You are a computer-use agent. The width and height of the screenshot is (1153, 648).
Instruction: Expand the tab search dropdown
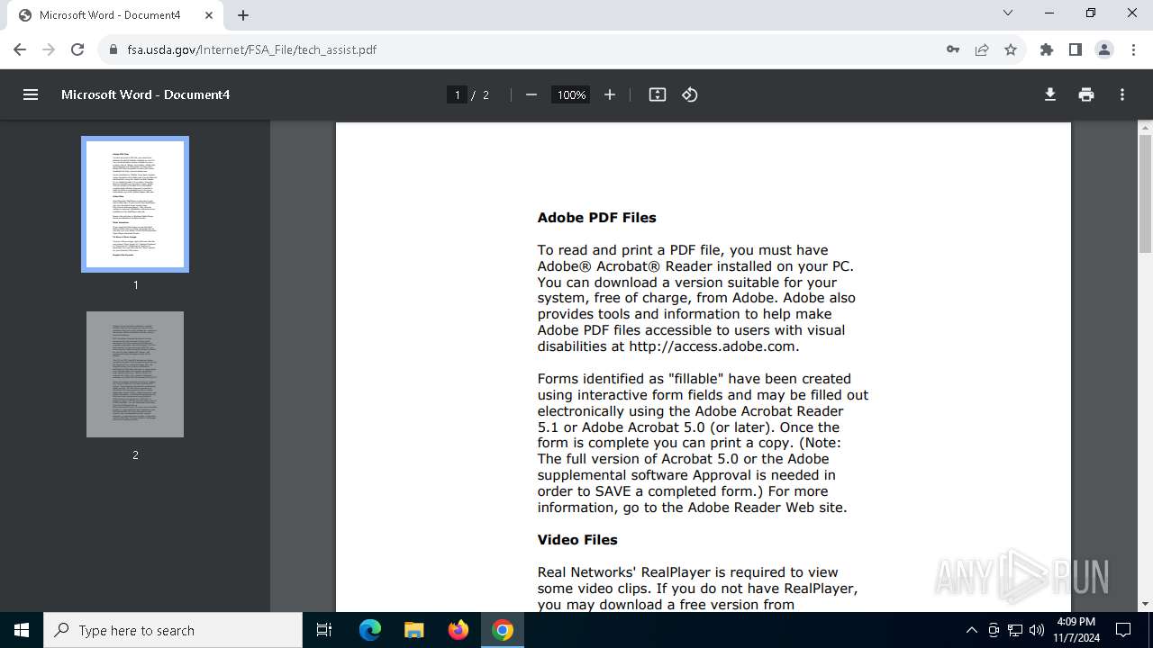[x=1008, y=13]
